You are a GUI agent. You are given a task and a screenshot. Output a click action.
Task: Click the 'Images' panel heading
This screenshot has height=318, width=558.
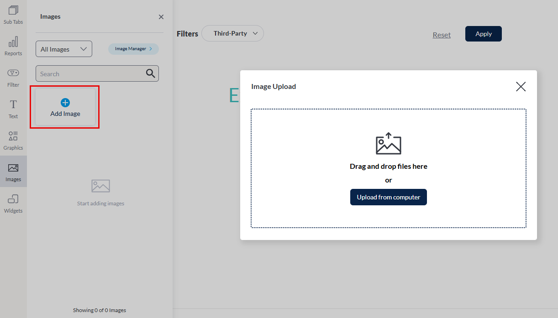50,16
